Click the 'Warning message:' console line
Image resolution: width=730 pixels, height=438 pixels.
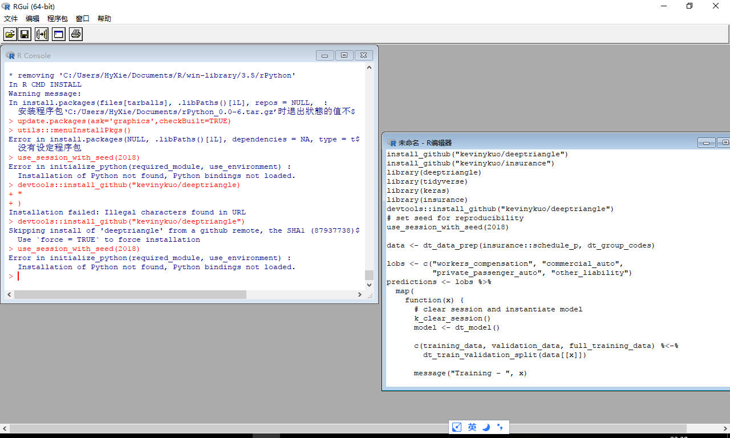pos(45,94)
